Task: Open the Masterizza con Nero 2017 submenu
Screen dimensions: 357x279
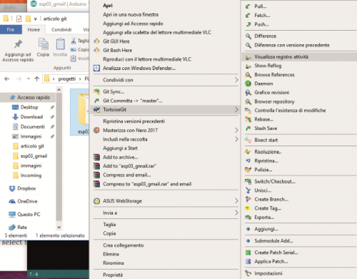Action: click(x=166, y=131)
